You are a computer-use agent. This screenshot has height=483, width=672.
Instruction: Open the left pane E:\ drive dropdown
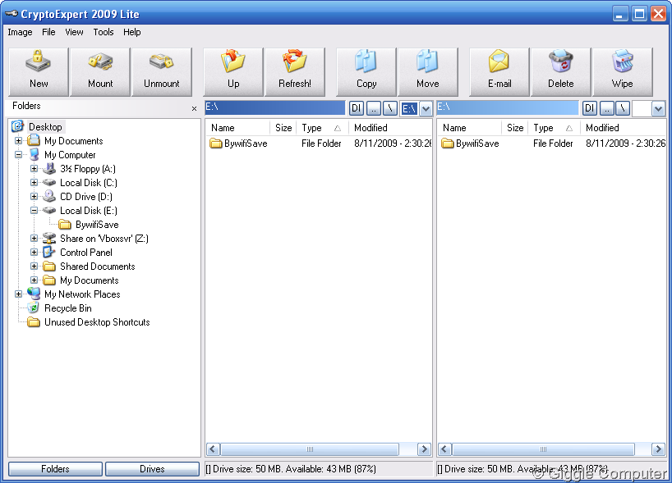pyautogui.click(x=426, y=109)
